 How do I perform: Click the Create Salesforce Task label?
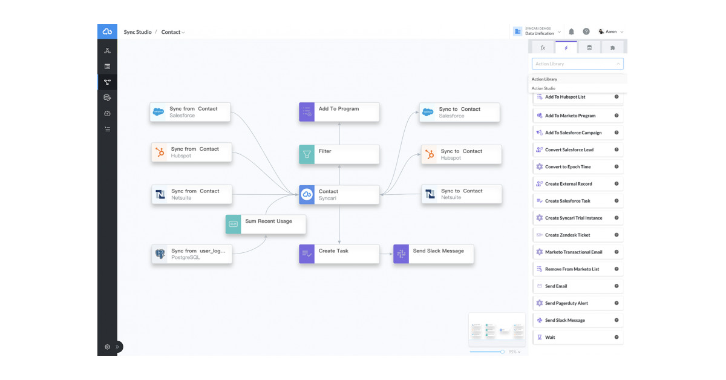[567, 201]
